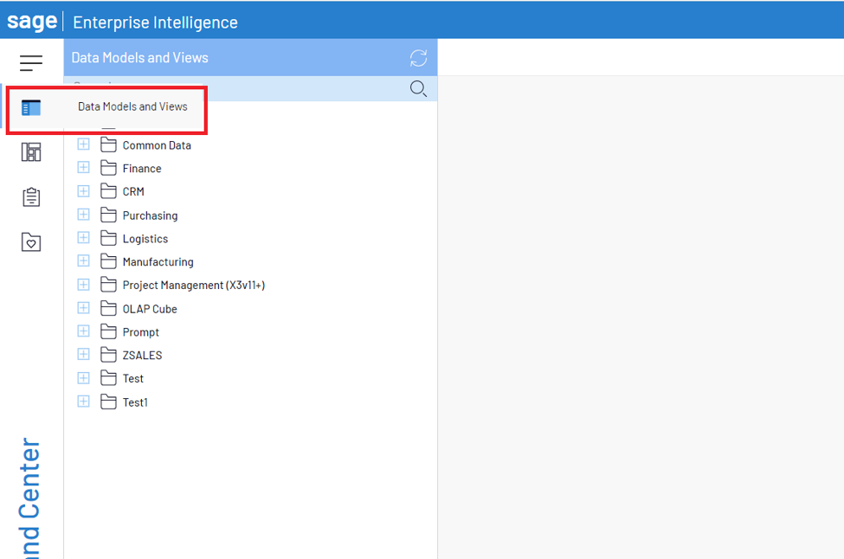The image size is (844, 559).
Task: Click the Sage logo
Action: (x=31, y=22)
